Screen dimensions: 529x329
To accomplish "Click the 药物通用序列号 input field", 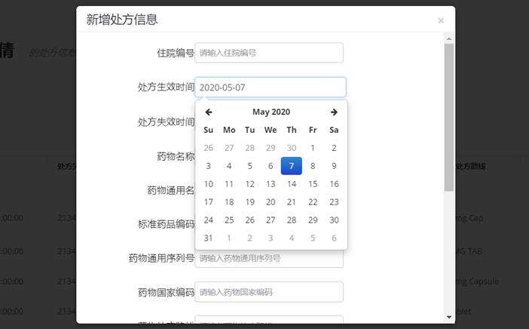I will pos(269,259).
